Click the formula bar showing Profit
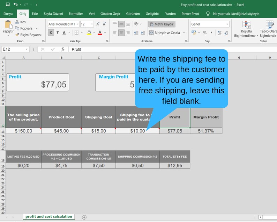The height and width of the screenshot is (222, 277). coord(173,49)
